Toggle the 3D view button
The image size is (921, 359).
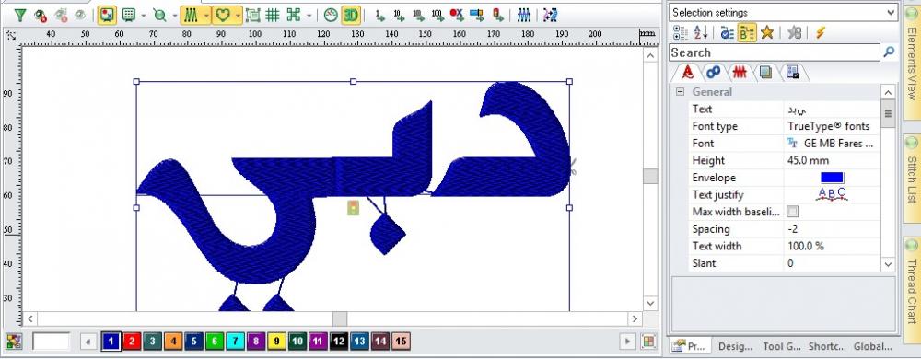[x=350, y=16]
